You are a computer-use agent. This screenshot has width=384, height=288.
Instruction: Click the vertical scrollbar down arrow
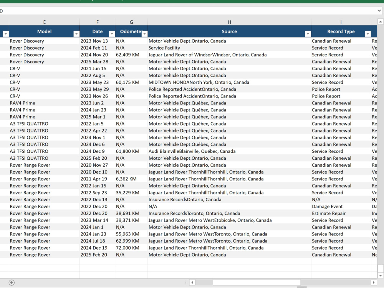point(380,276)
